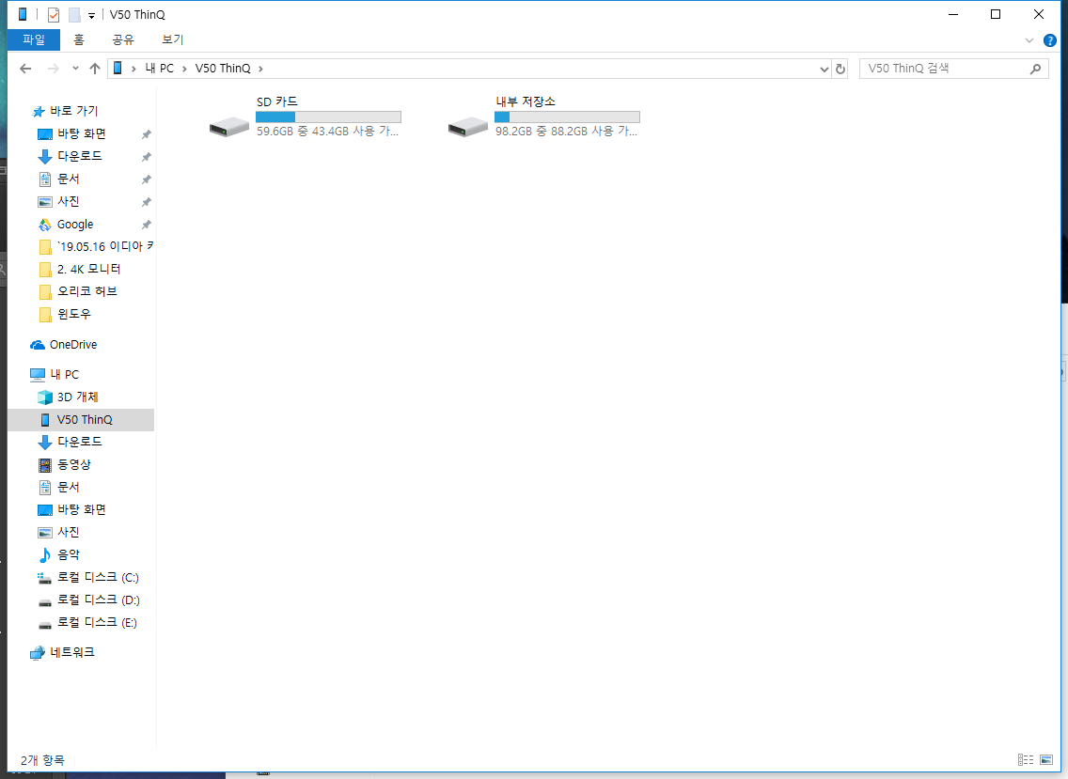The image size is (1068, 779).
Task: Click the properties quick access icon
Action: click(x=54, y=14)
